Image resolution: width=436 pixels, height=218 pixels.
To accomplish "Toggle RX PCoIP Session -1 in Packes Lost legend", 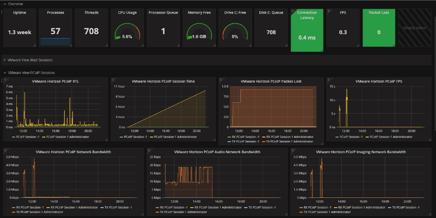I will [x=246, y=137].
